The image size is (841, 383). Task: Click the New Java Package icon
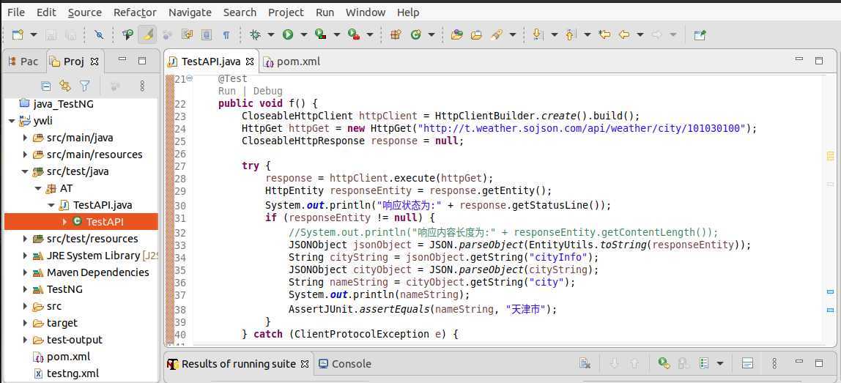tap(396, 35)
